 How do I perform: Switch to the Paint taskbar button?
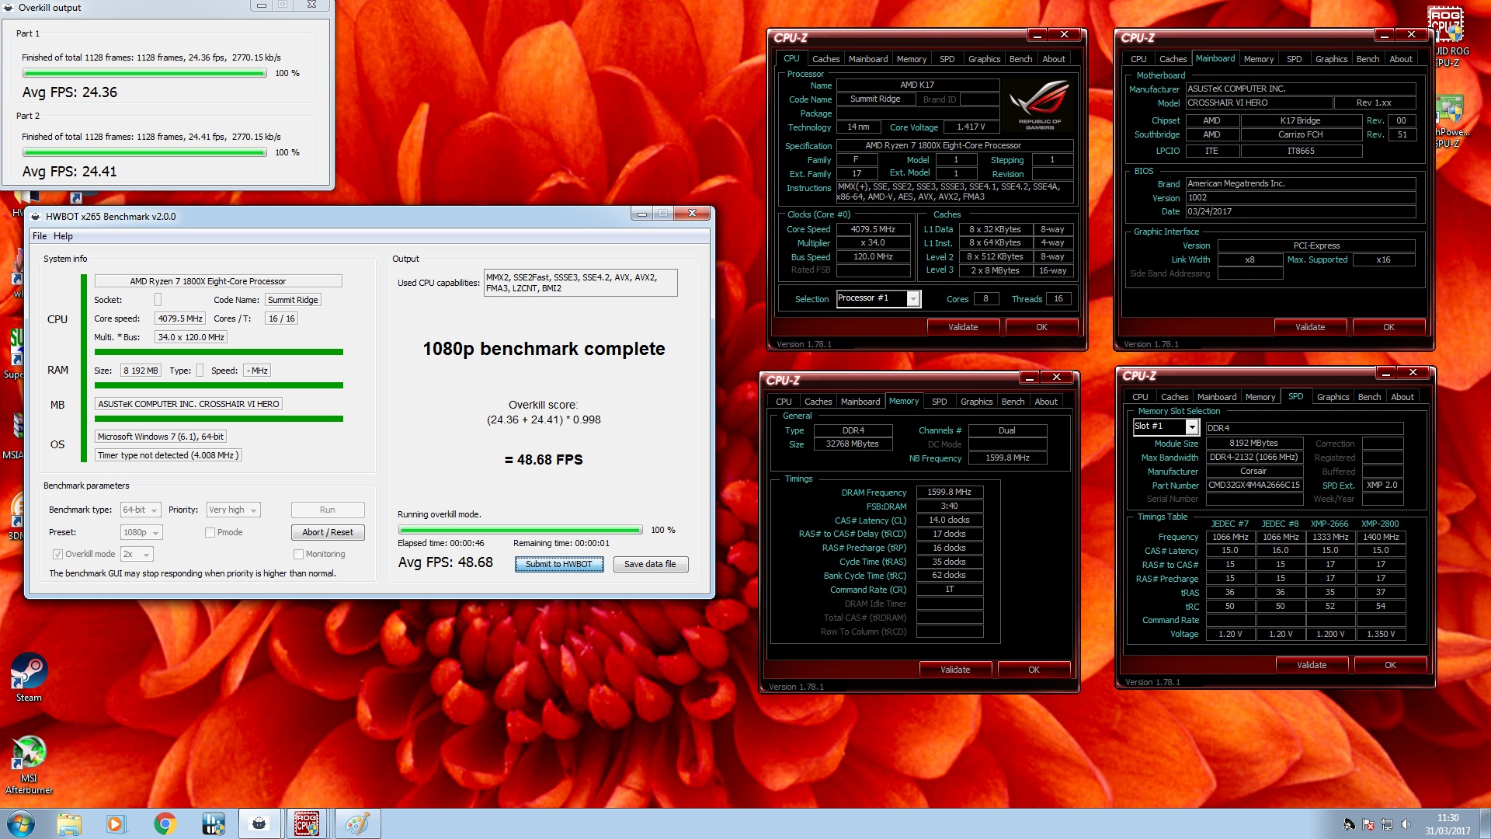click(357, 823)
